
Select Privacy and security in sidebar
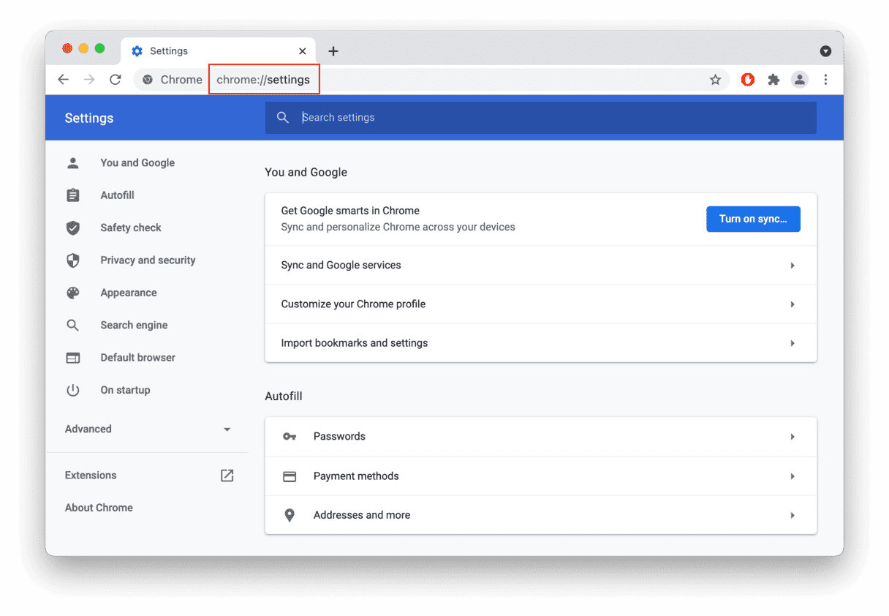pyautogui.click(x=148, y=260)
